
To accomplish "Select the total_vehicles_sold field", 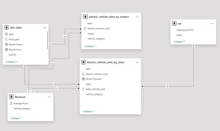I will (x=95, y=89).
